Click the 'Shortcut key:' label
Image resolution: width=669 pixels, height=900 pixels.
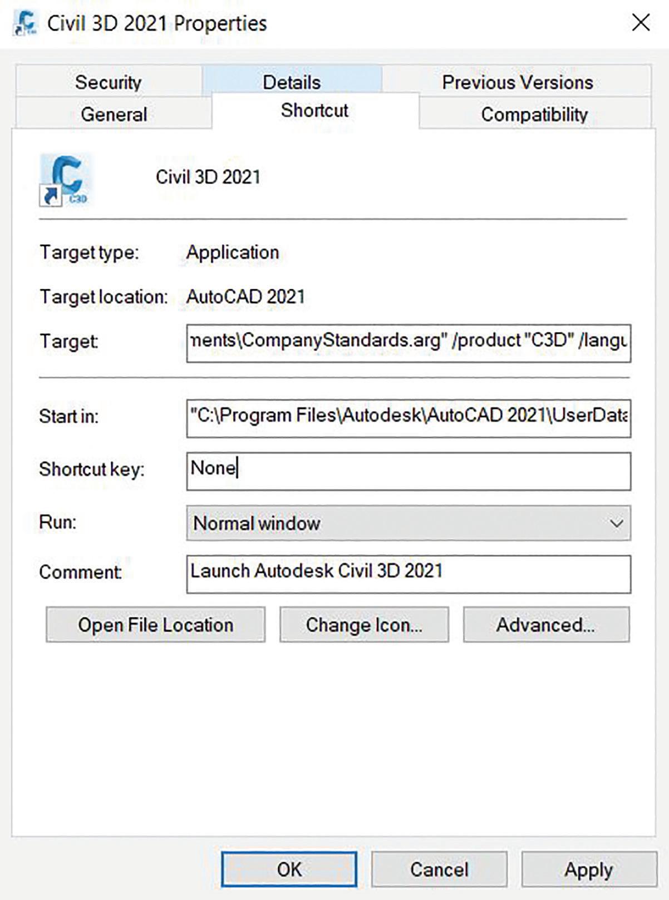[x=92, y=469]
